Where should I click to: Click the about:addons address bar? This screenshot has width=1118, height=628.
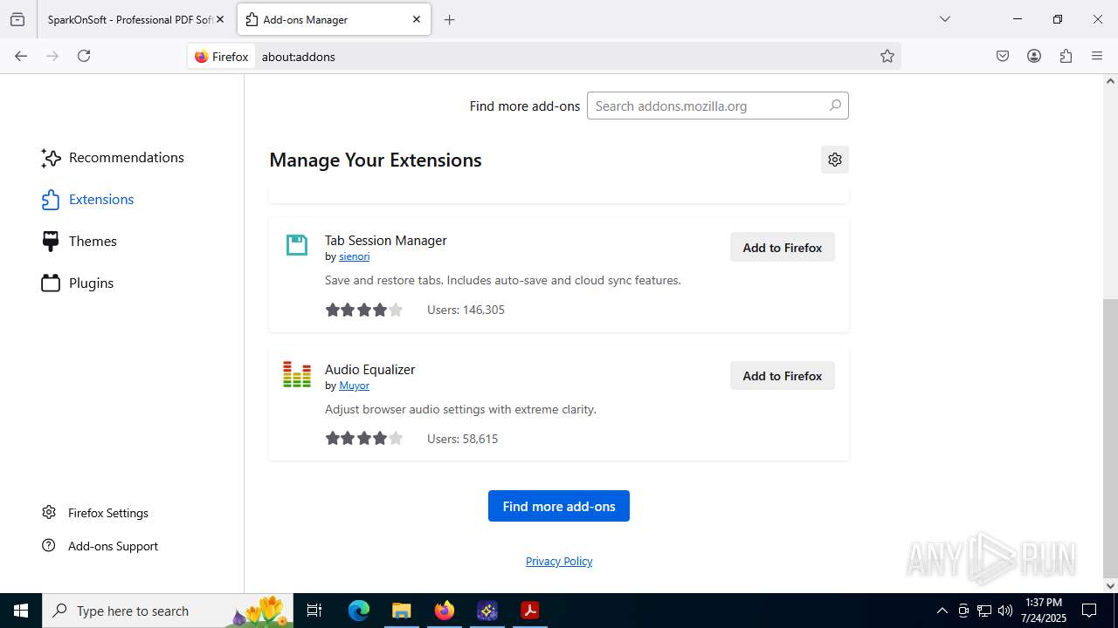tap(568, 56)
